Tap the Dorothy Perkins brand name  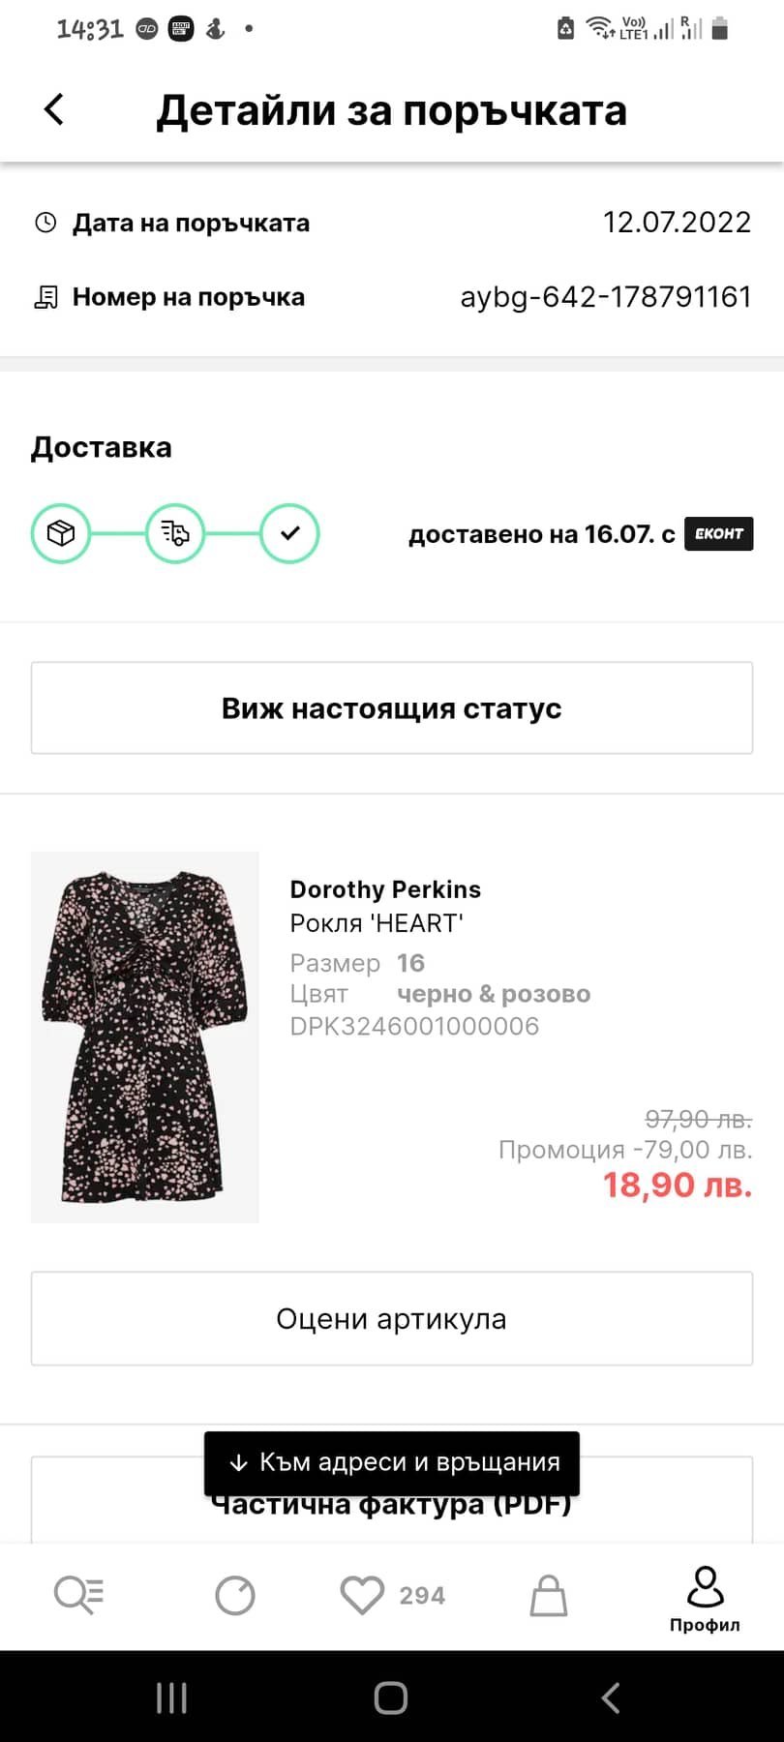[x=385, y=889]
